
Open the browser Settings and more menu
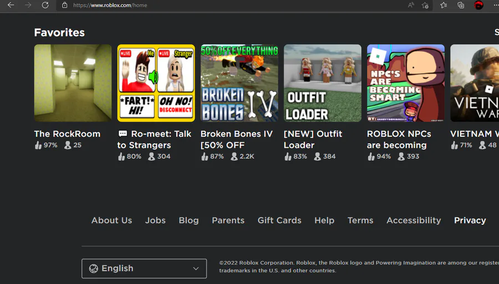[496, 5]
